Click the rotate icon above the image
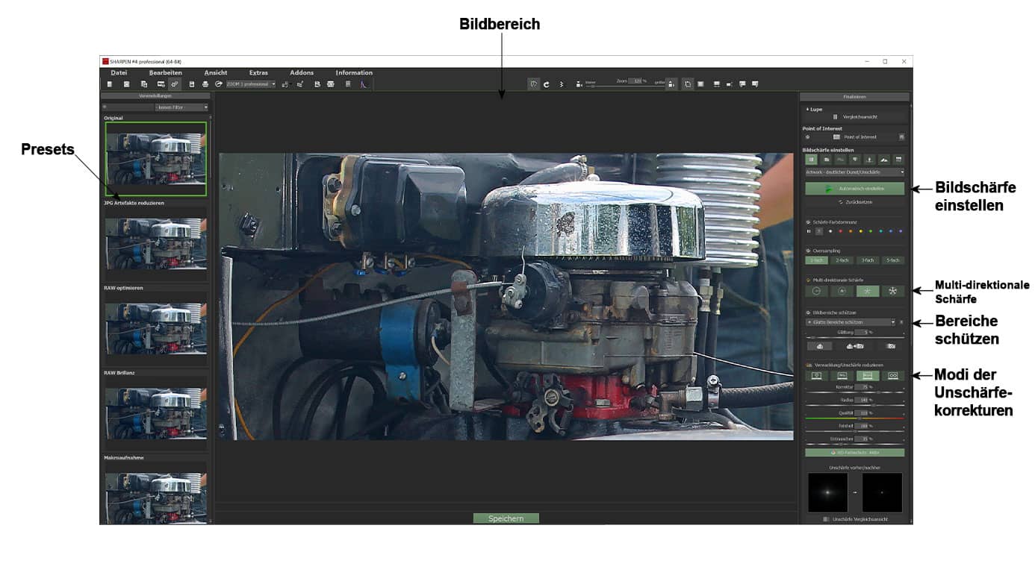 pos(547,84)
